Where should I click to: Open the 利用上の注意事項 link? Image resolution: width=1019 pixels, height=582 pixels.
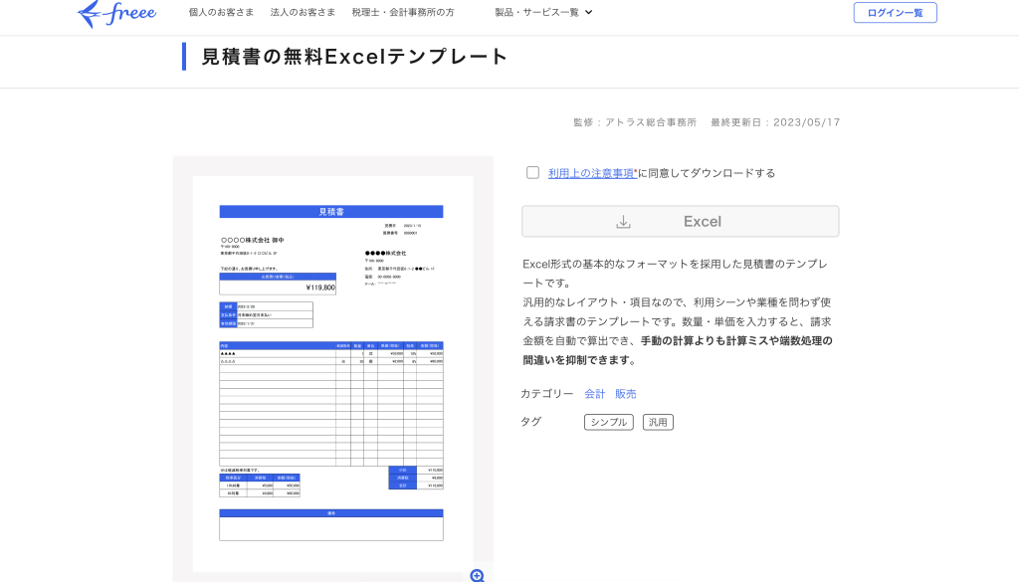tap(592, 173)
